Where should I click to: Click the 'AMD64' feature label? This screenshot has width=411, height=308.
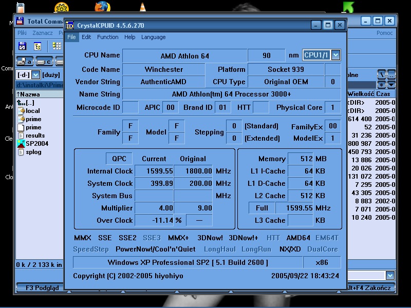(x=298, y=238)
